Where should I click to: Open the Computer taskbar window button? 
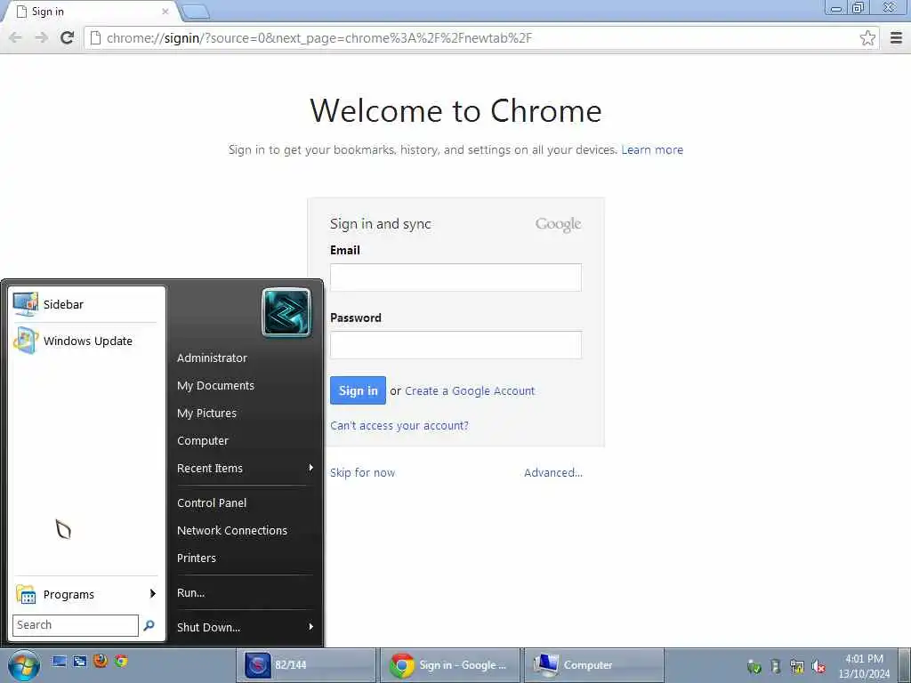tap(593, 665)
